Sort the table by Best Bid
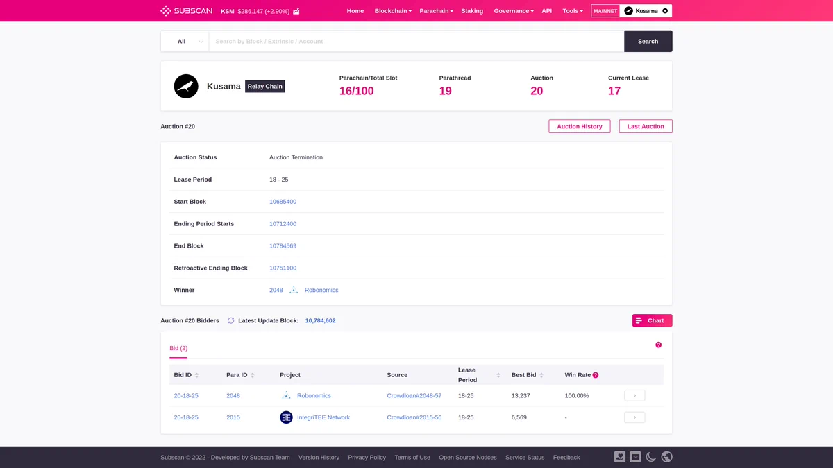Viewport: 833px width, 468px height. [541, 375]
